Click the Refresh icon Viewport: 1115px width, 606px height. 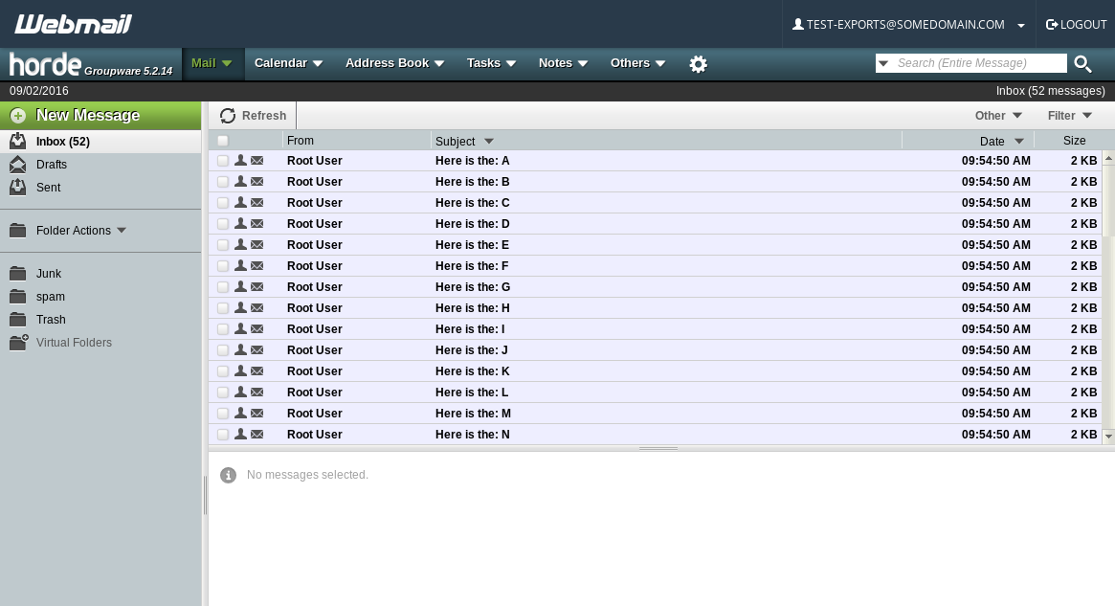pos(228,115)
